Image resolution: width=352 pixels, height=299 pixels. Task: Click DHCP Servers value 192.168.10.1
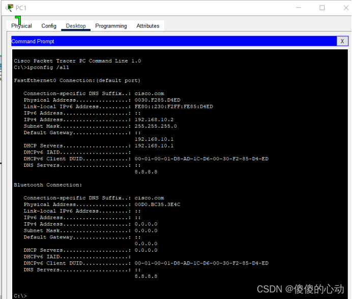pyautogui.click(x=154, y=145)
